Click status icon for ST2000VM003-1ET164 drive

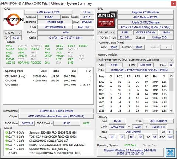(7, 149)
